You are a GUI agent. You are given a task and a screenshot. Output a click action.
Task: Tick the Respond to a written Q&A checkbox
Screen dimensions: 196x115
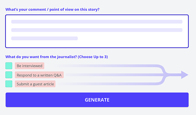pyautogui.click(x=9, y=75)
